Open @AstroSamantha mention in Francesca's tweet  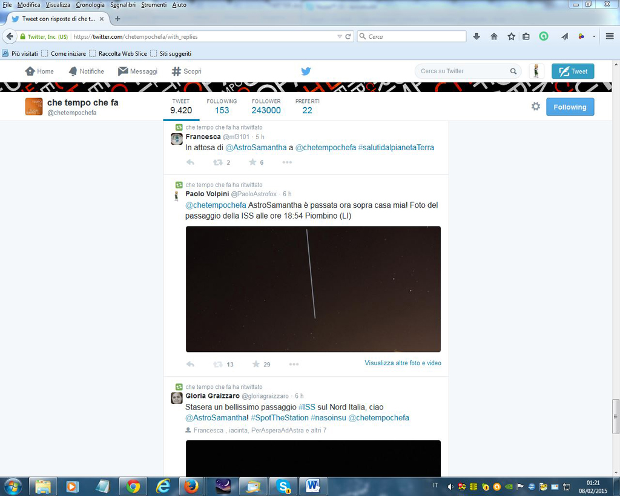click(256, 147)
